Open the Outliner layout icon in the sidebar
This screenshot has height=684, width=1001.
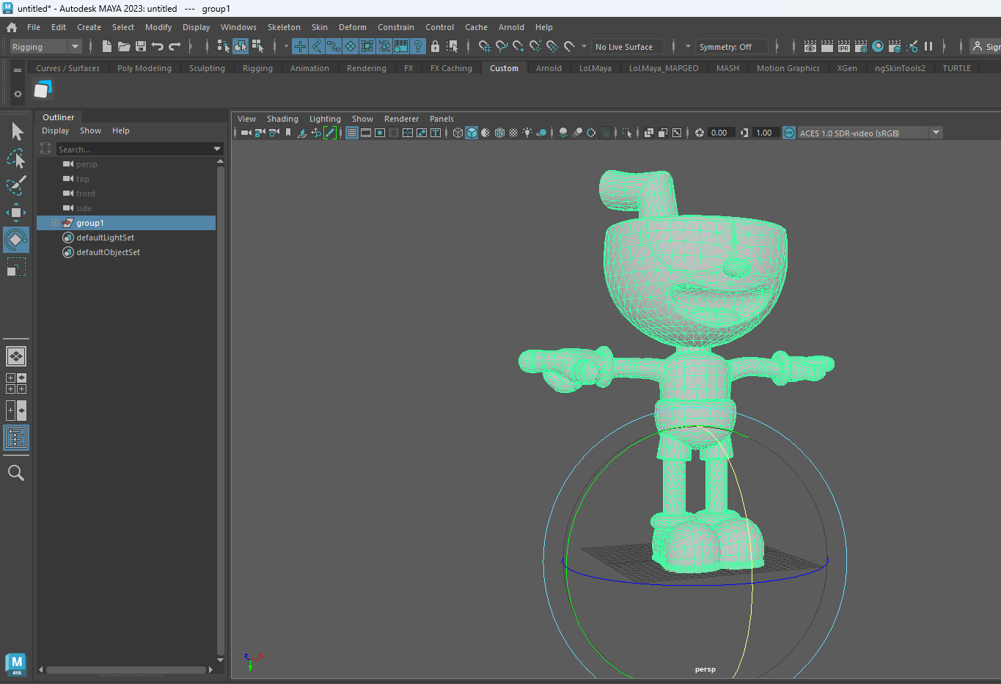point(16,438)
